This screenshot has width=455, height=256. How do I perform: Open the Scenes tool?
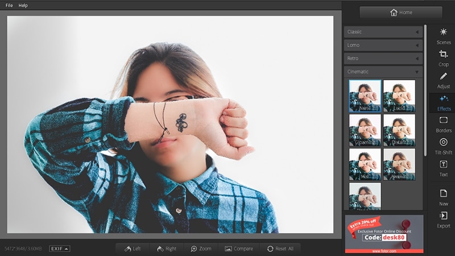(443, 36)
